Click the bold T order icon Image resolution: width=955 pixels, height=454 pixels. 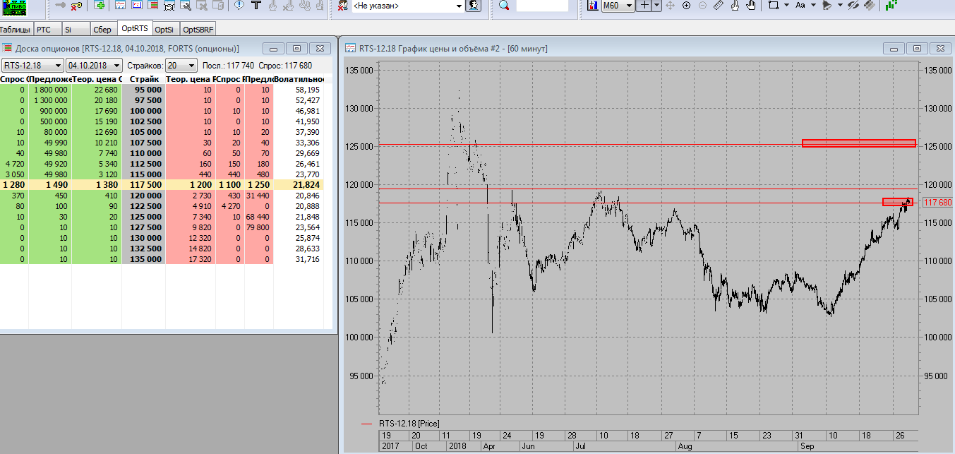[x=256, y=5]
